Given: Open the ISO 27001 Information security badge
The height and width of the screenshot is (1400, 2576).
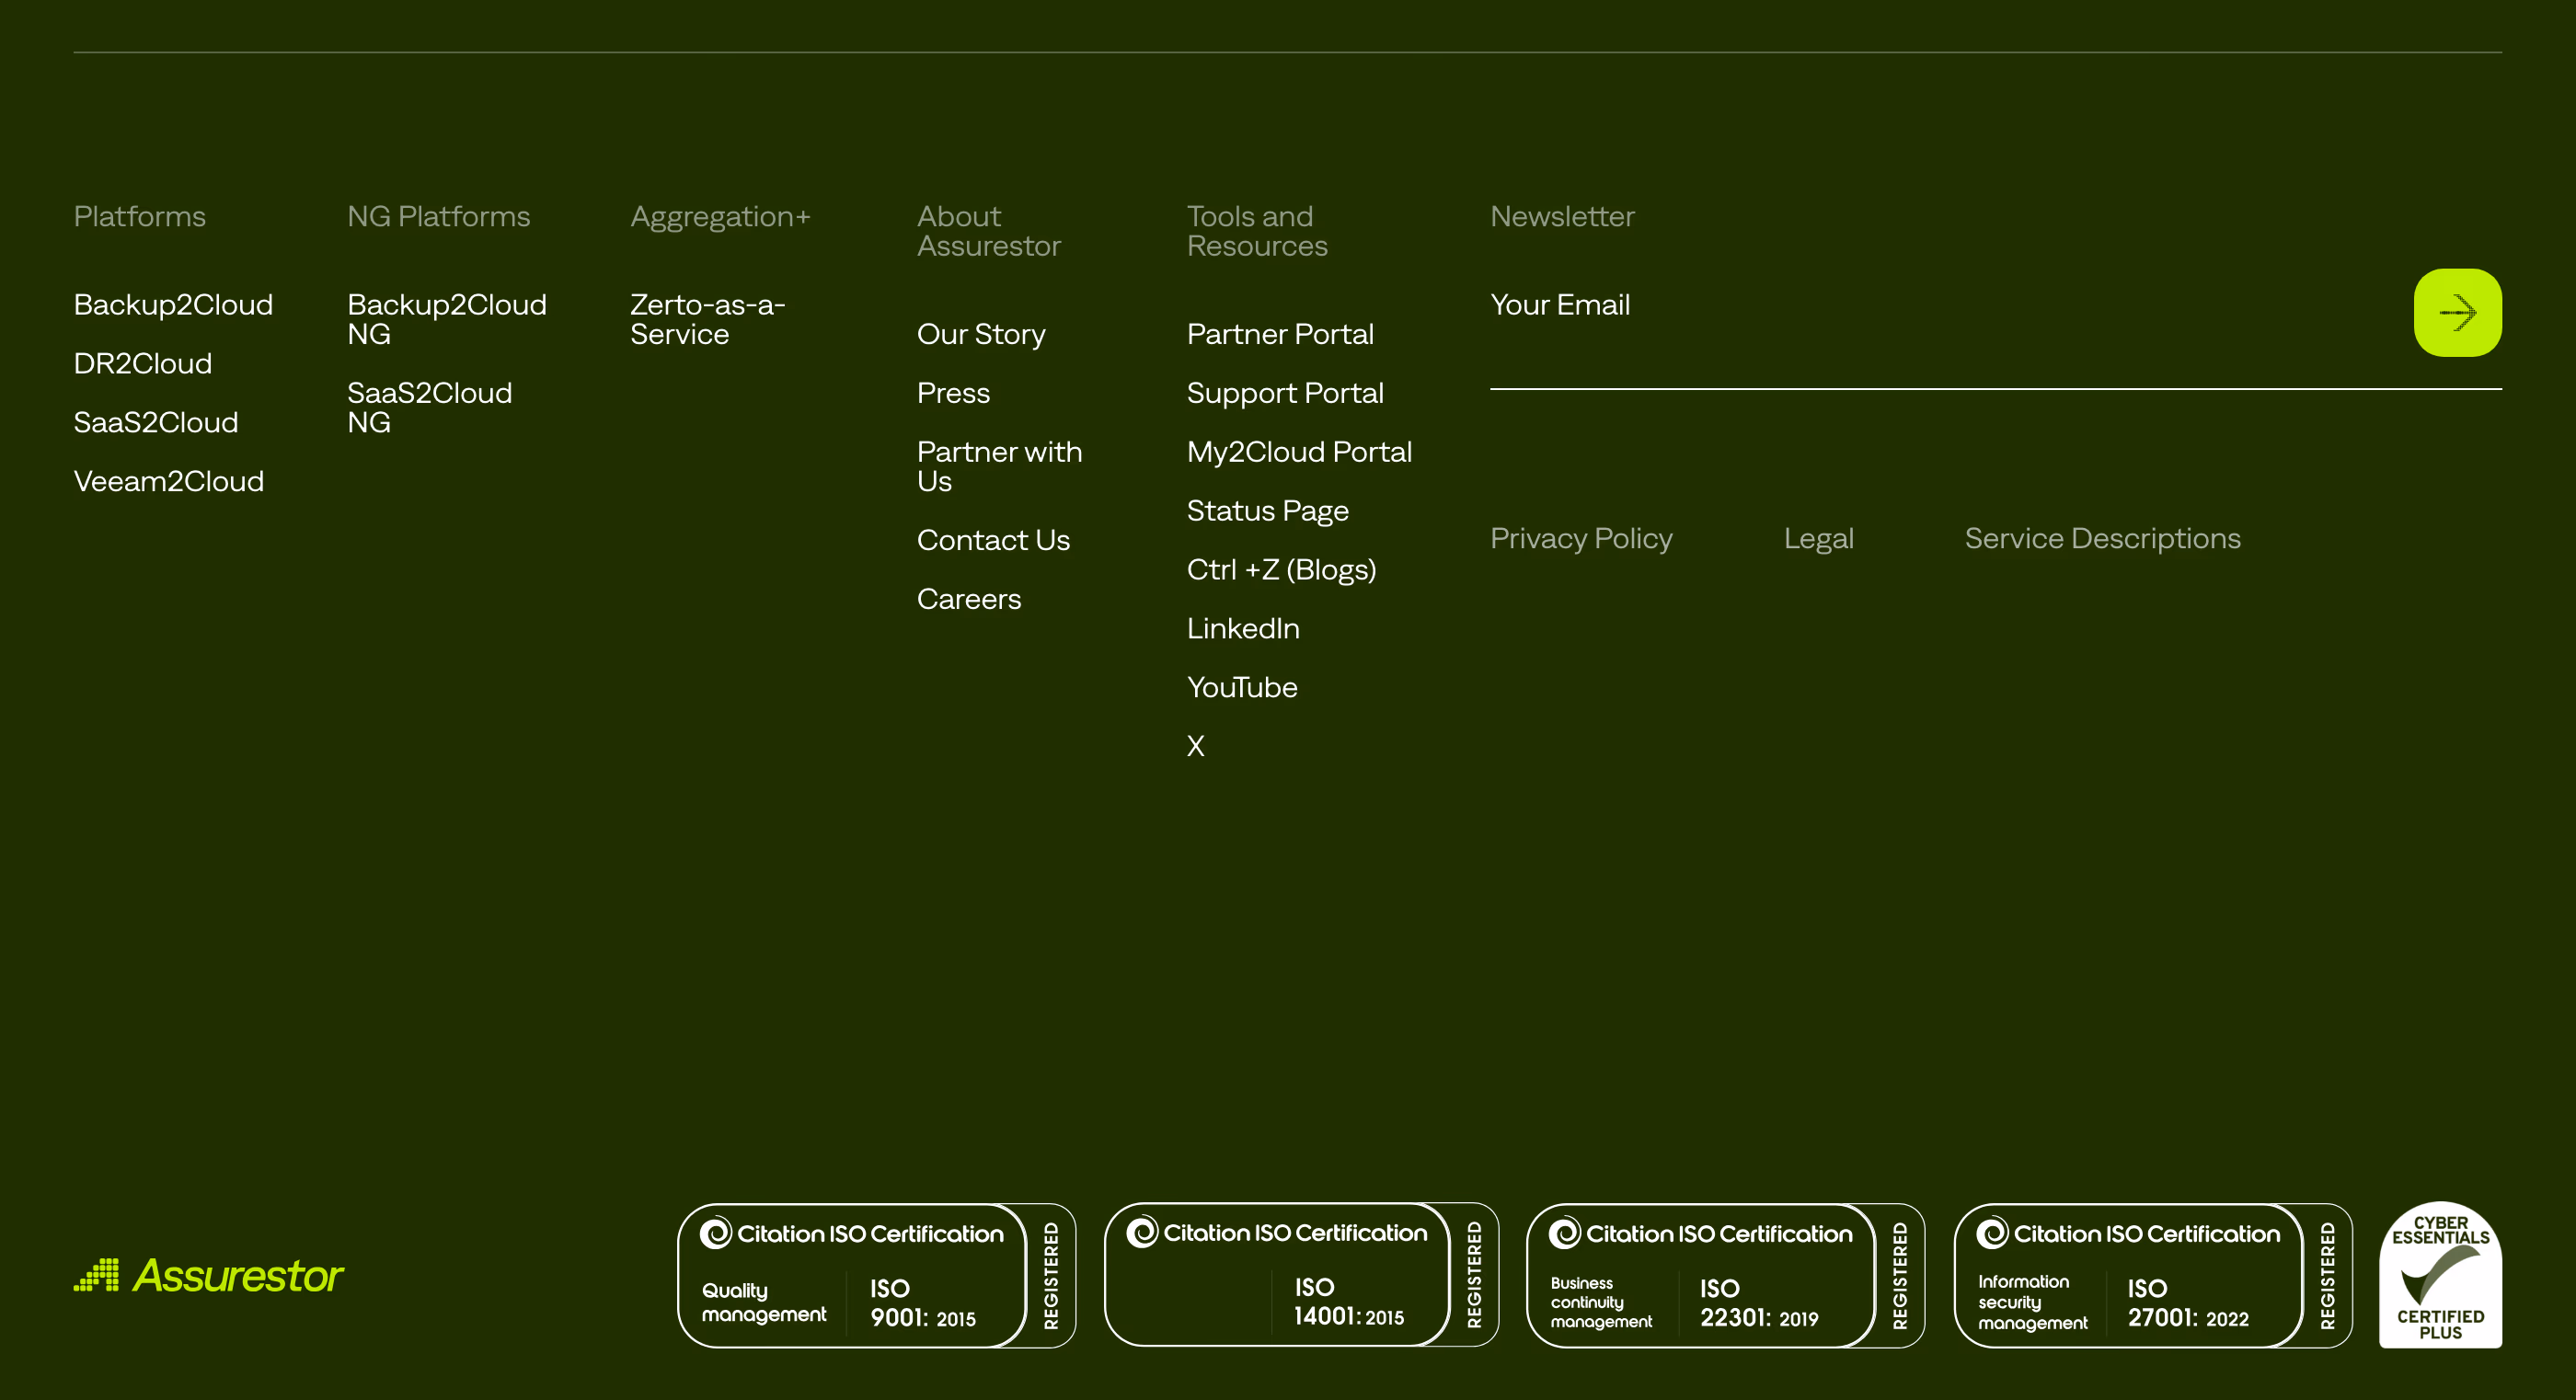Looking at the screenshot, I should click(2152, 1275).
